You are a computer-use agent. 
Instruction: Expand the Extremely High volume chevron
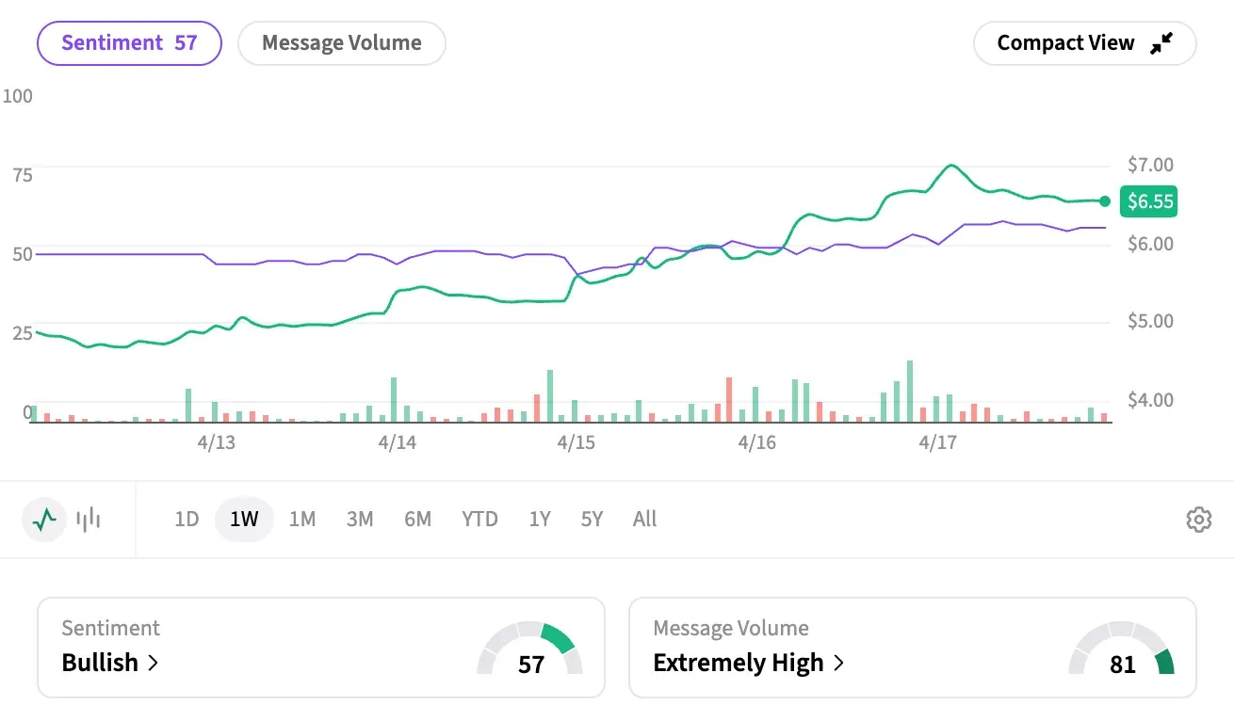pyautogui.click(x=838, y=663)
